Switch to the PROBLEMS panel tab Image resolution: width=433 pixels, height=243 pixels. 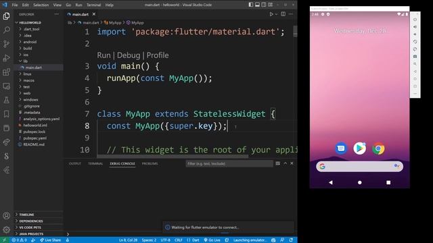150,163
